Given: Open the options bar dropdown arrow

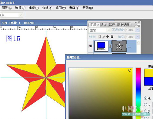Looking at the screenshot, I should pyautogui.click(x=21, y=15).
